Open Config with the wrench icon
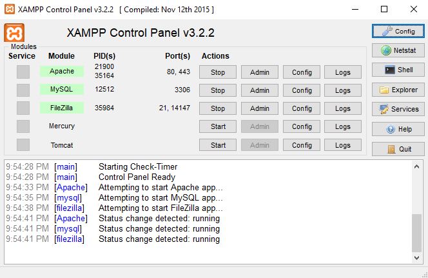 click(398, 31)
